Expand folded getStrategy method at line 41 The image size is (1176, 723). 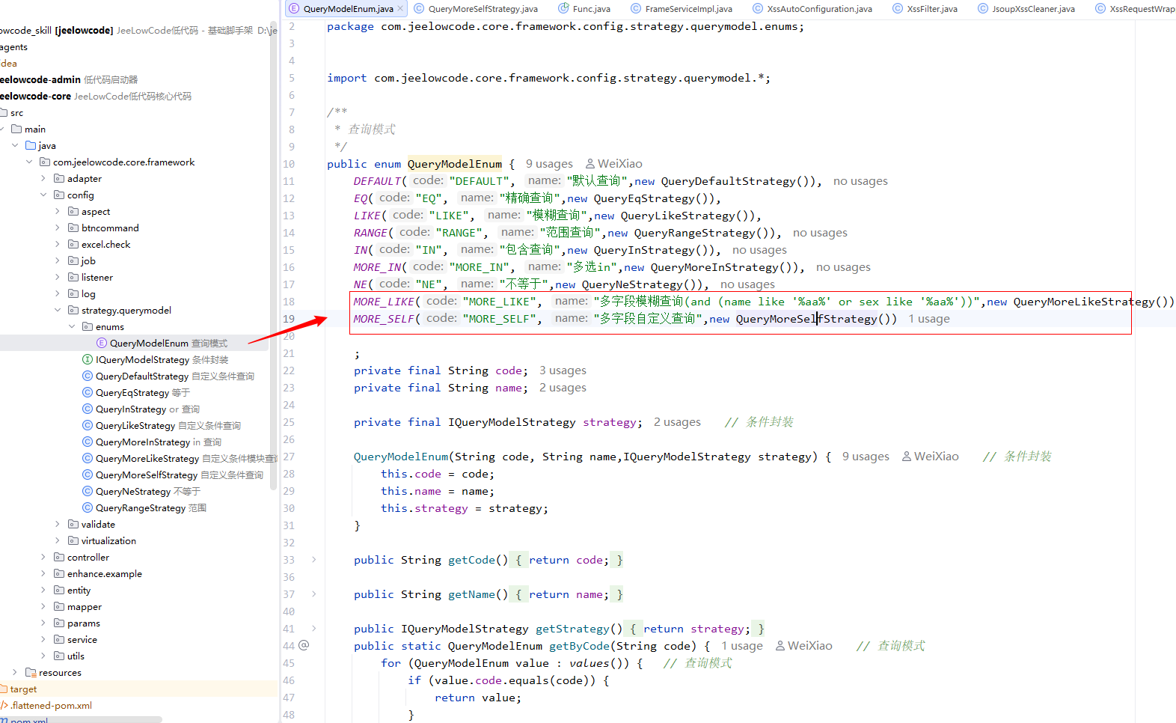coord(314,628)
